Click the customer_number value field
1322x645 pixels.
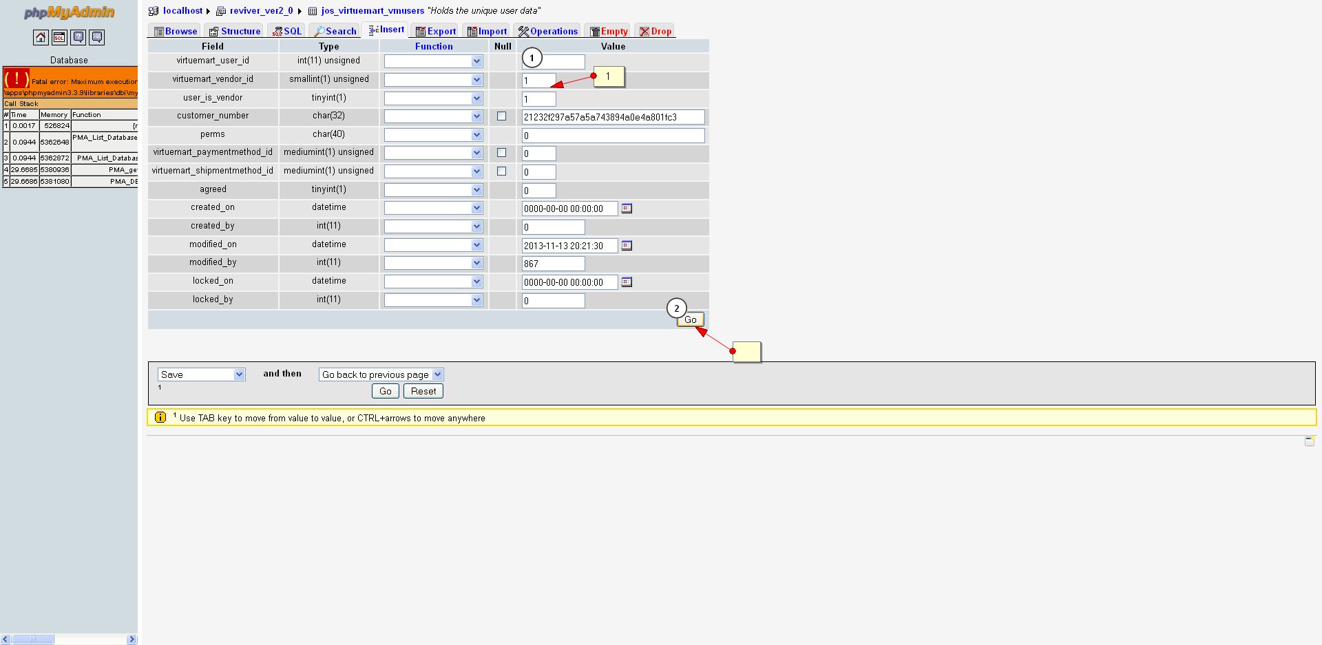pyautogui.click(x=613, y=117)
